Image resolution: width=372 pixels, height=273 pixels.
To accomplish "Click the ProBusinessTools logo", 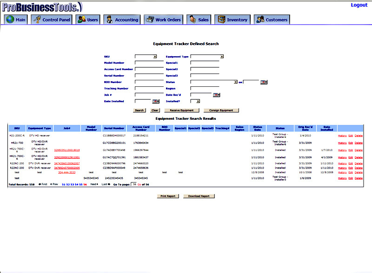I will [42, 7].
